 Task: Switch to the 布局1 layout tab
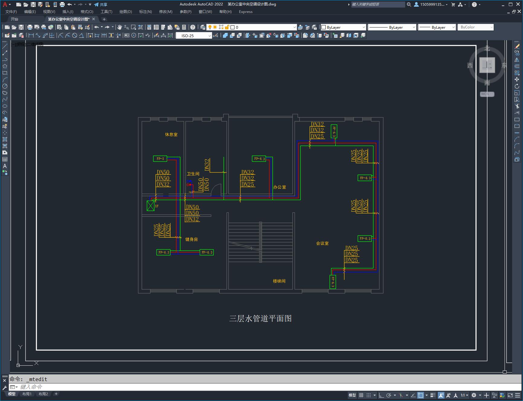pos(27,394)
